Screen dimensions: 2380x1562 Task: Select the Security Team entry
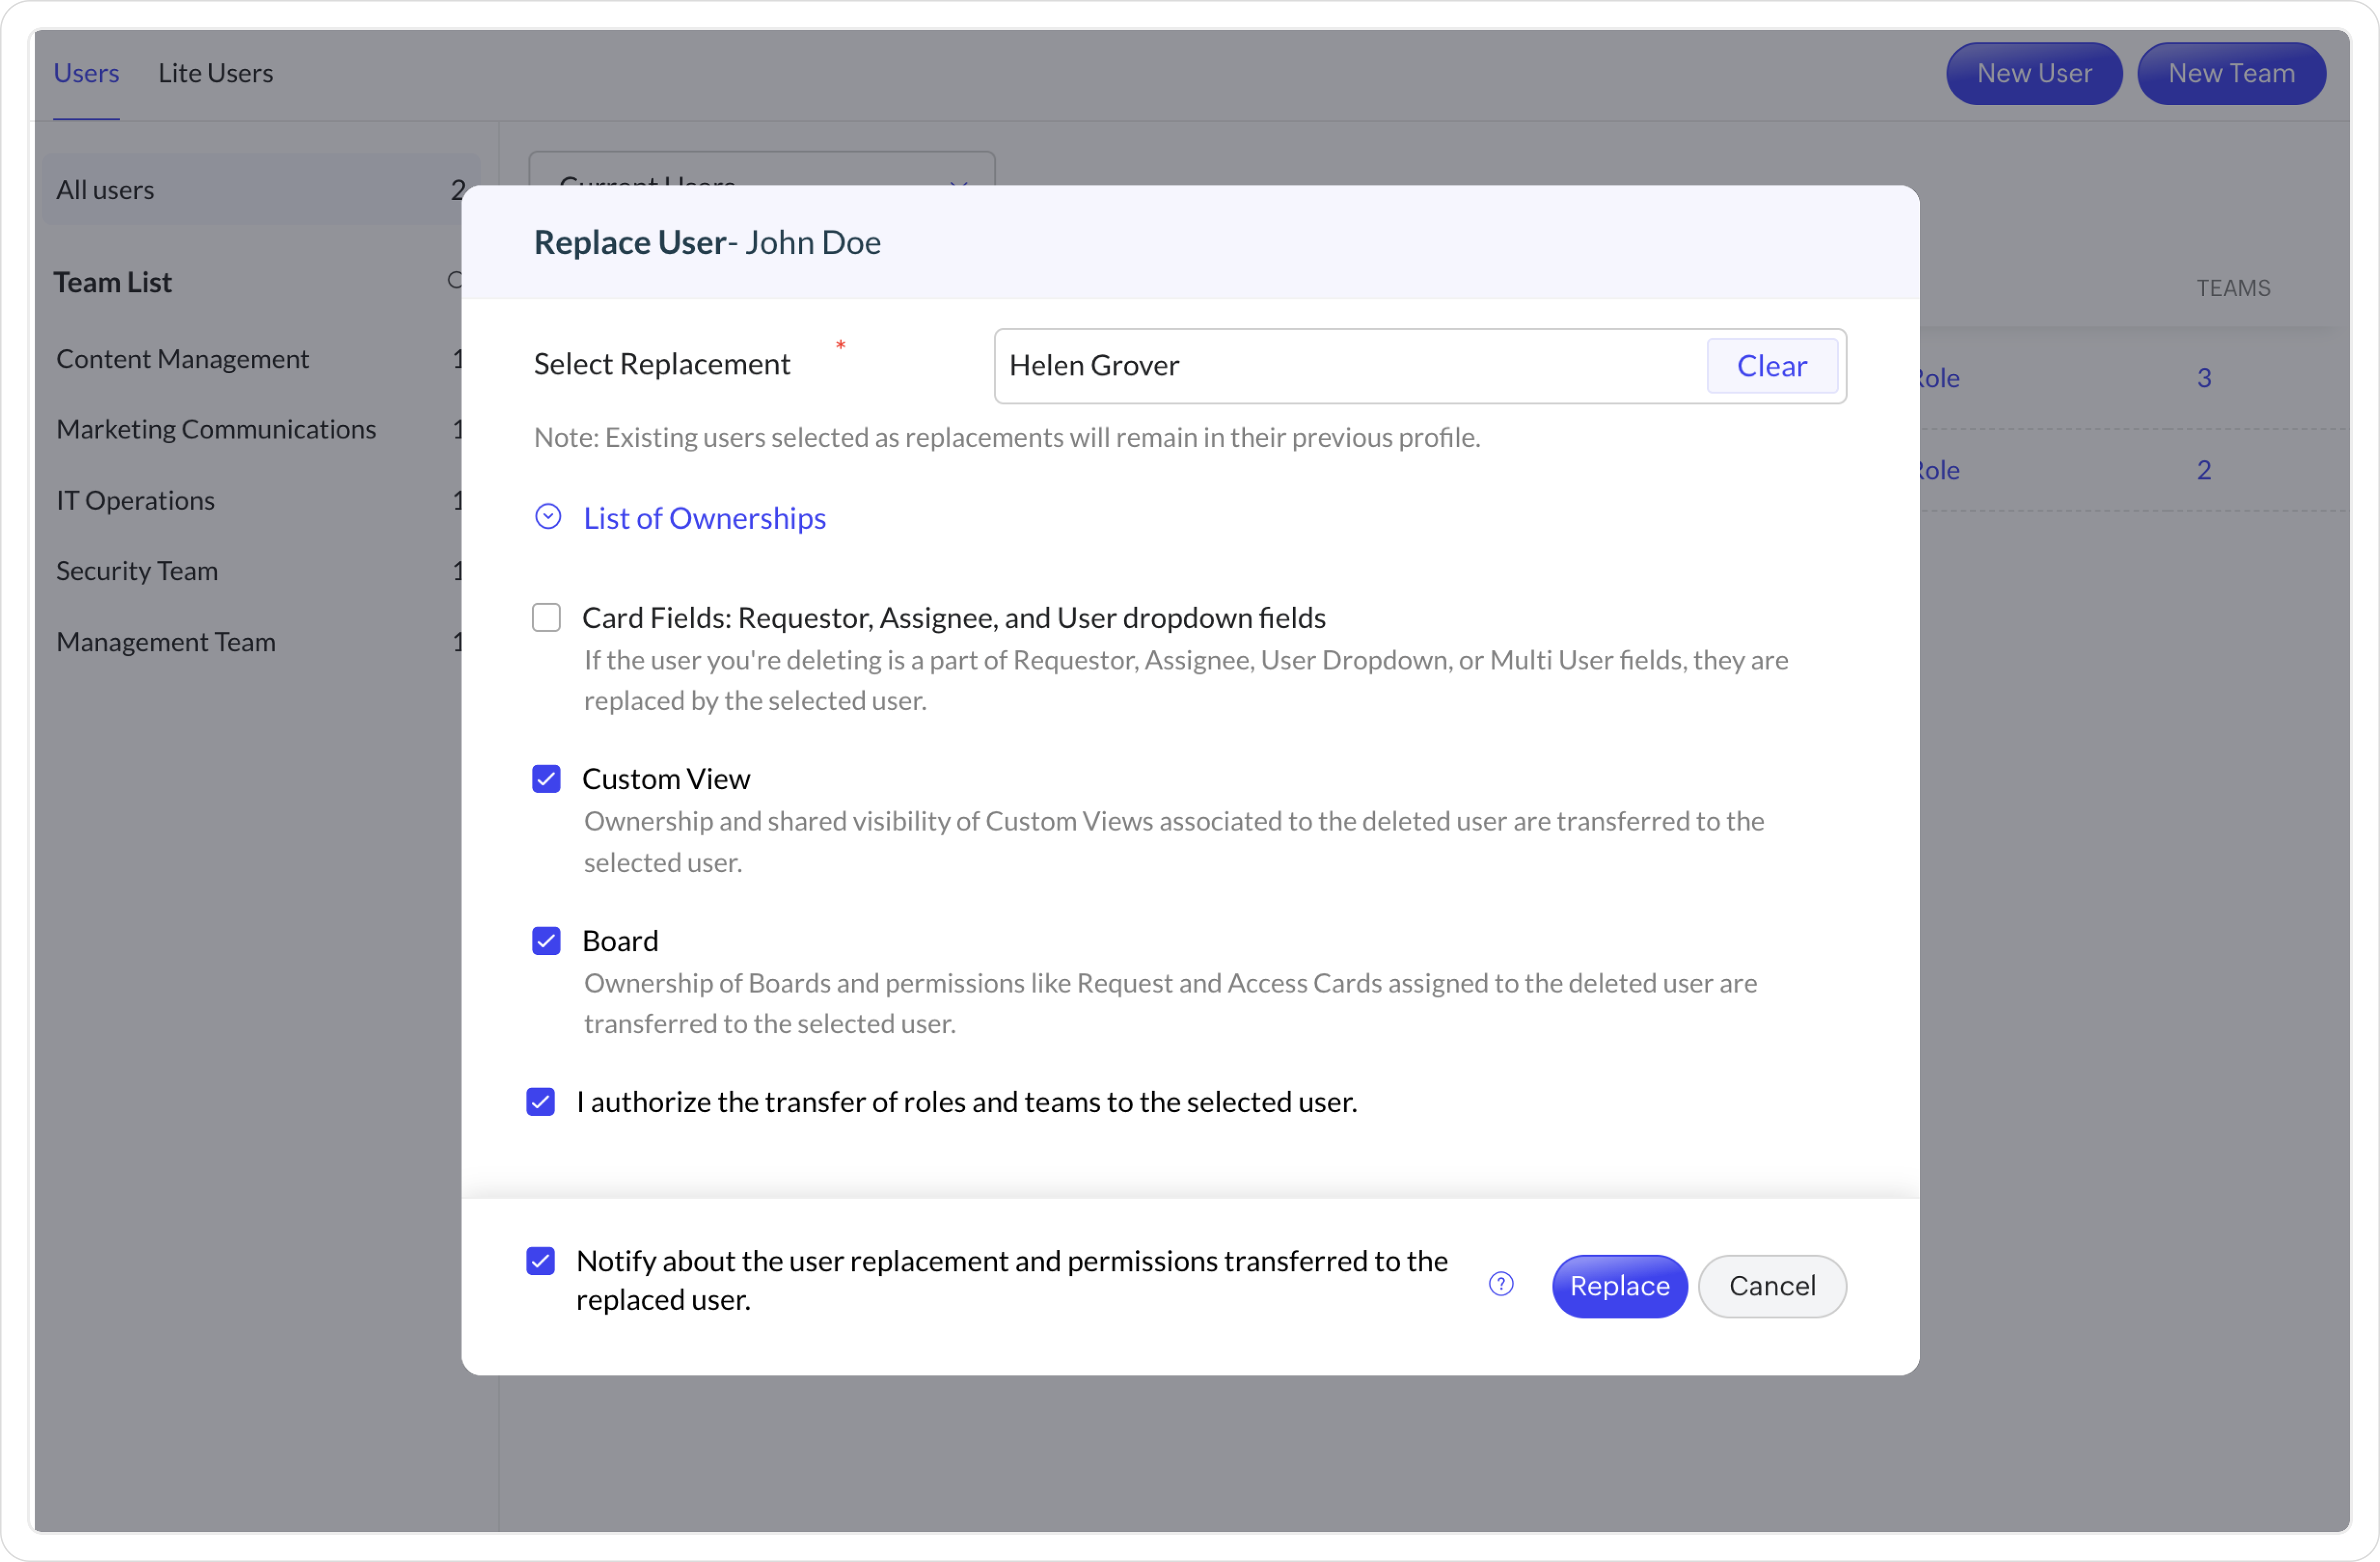tap(137, 570)
